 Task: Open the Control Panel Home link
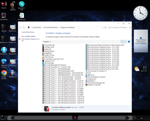coord(28,32)
